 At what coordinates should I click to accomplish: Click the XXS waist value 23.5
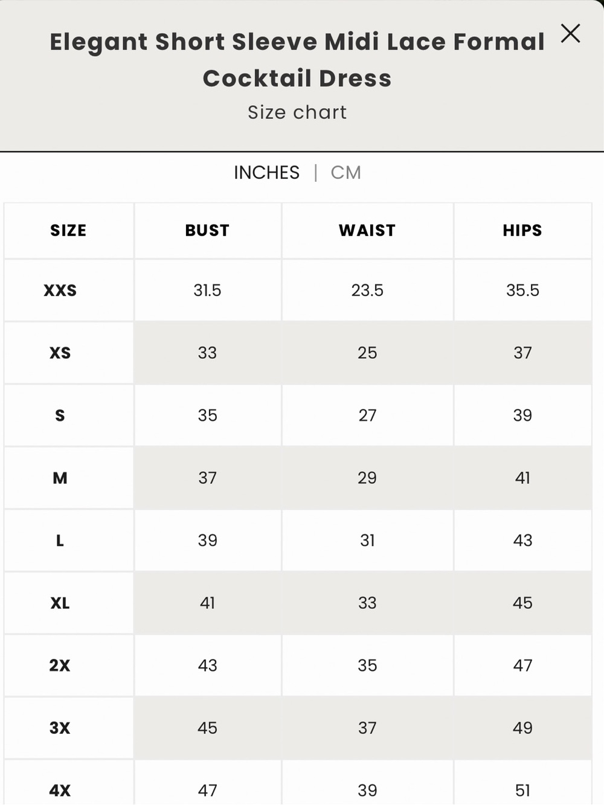coord(367,290)
